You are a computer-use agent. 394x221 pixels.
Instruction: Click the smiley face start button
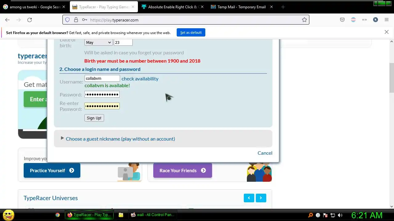tap(9, 215)
